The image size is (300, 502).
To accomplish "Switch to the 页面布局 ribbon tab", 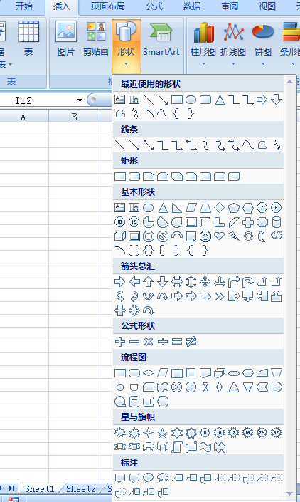I will (x=107, y=6).
